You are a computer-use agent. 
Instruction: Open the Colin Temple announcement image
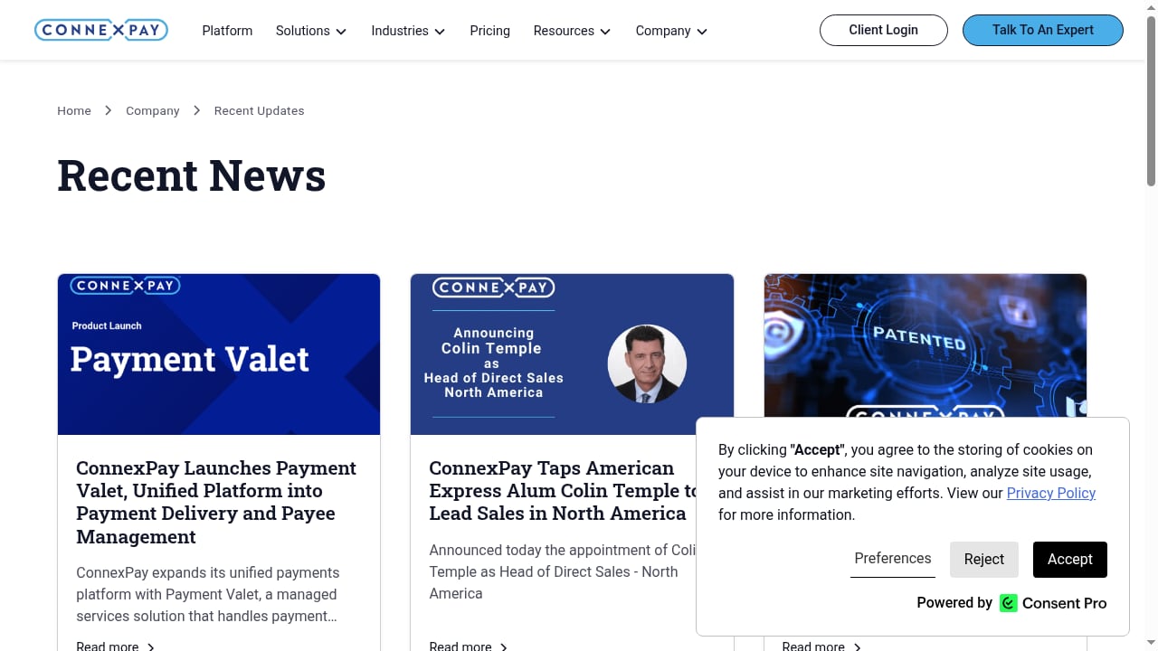point(572,354)
